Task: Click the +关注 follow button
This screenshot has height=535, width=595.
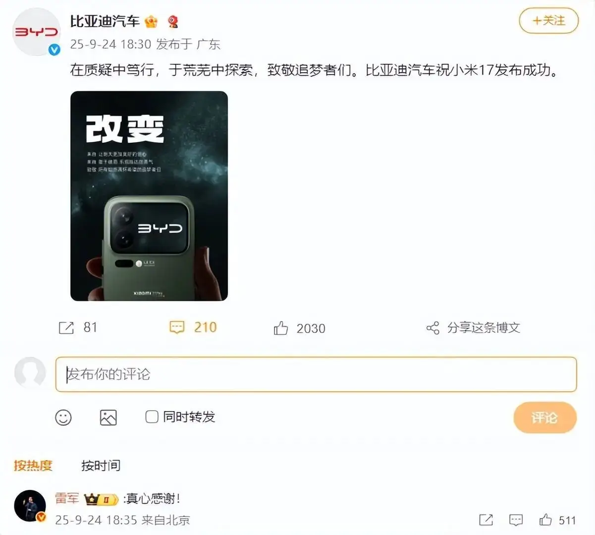Action: click(x=548, y=21)
